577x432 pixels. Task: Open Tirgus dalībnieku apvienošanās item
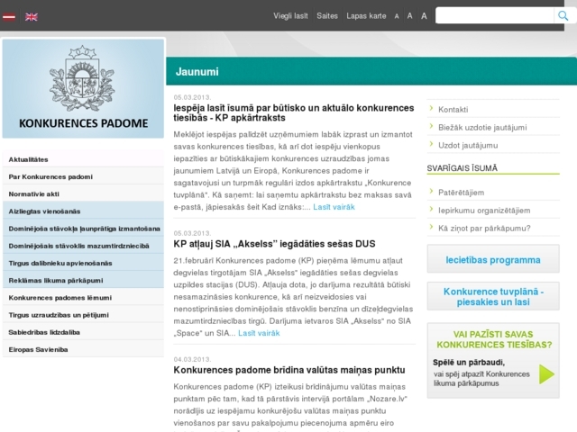(x=83, y=263)
